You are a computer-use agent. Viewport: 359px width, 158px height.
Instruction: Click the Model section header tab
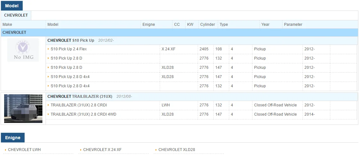pyautogui.click(x=12, y=6)
